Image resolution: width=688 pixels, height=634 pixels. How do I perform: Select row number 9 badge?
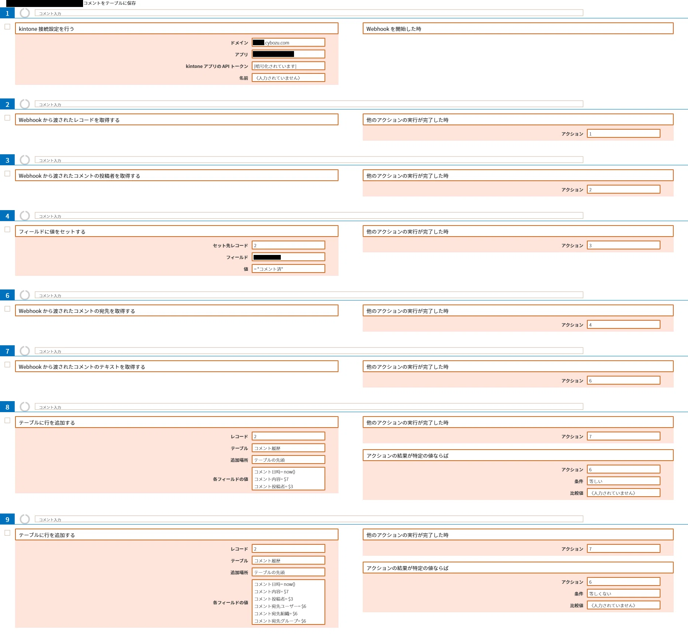[7, 519]
